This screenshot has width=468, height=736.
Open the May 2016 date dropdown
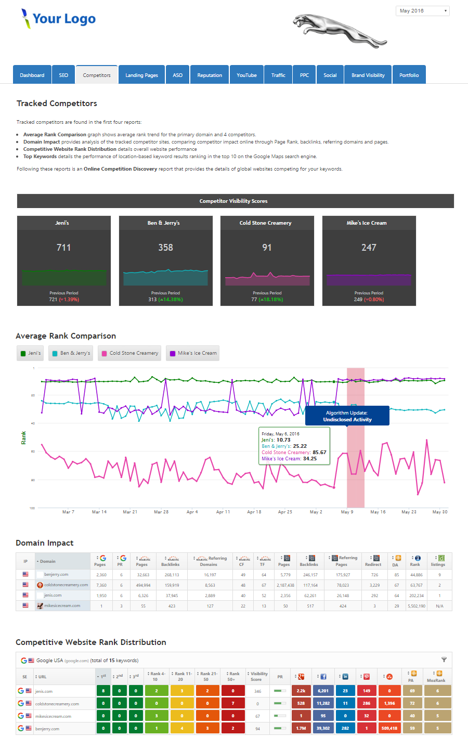pyautogui.click(x=422, y=11)
